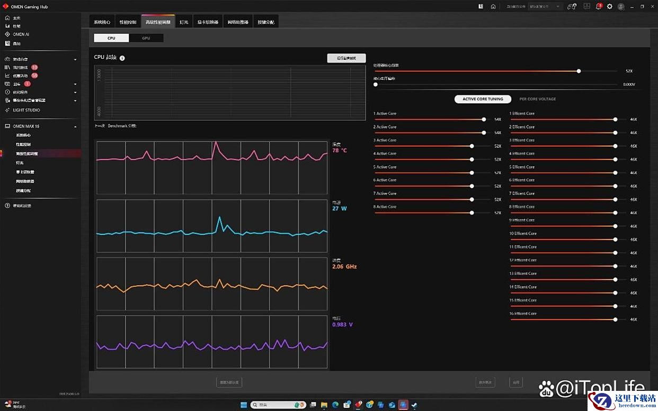Open OMEN AI from the sidebar

21,34
